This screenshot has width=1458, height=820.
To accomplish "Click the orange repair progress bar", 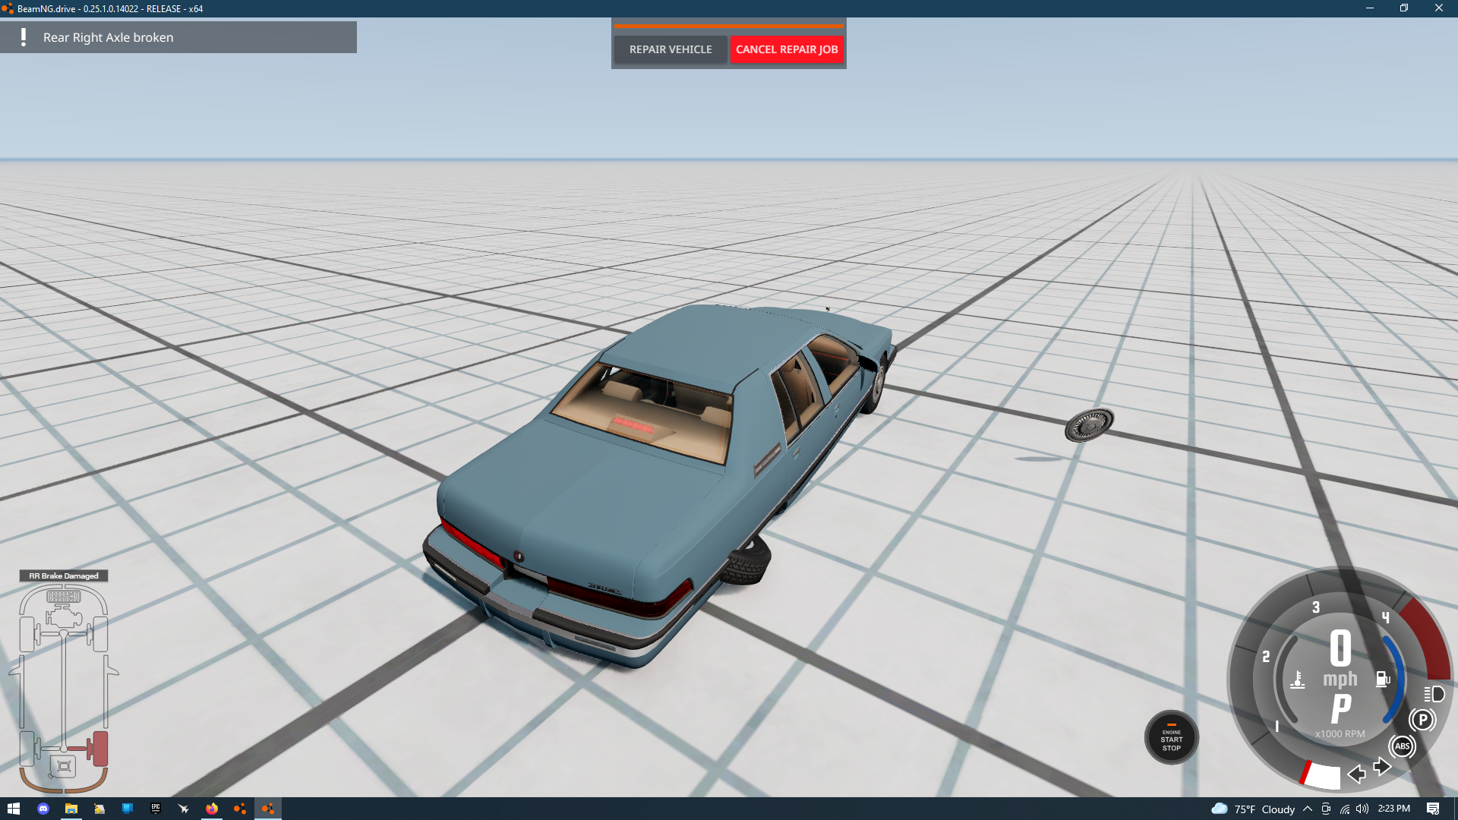I will click(x=728, y=27).
